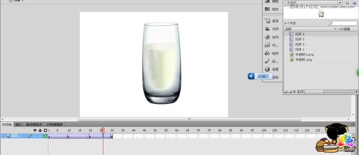Open the 样本 (Swatches) panel icon

point(267,9)
